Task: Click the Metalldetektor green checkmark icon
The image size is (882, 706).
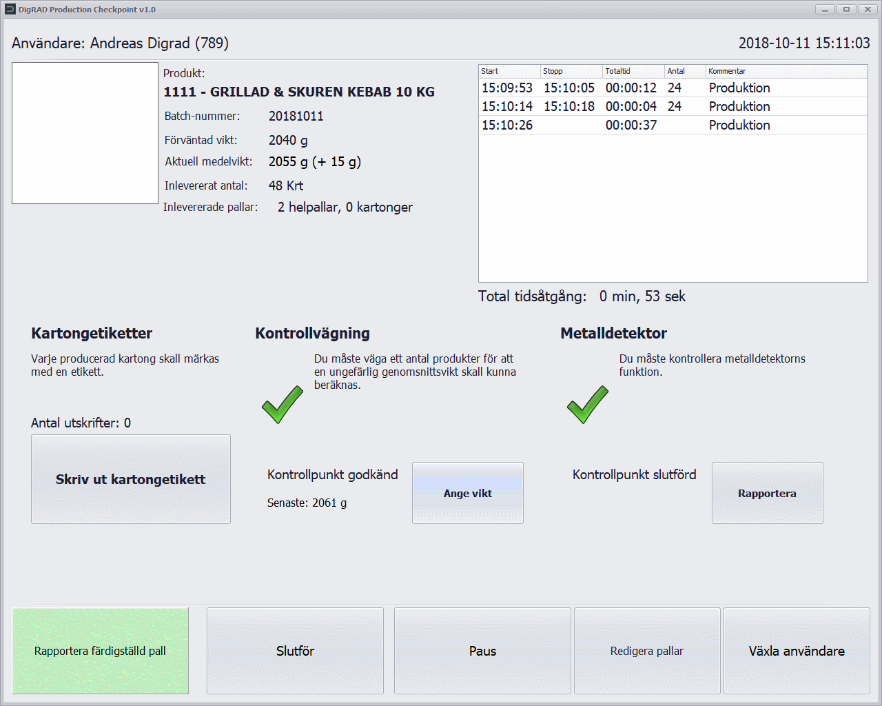Action: pyautogui.click(x=588, y=405)
